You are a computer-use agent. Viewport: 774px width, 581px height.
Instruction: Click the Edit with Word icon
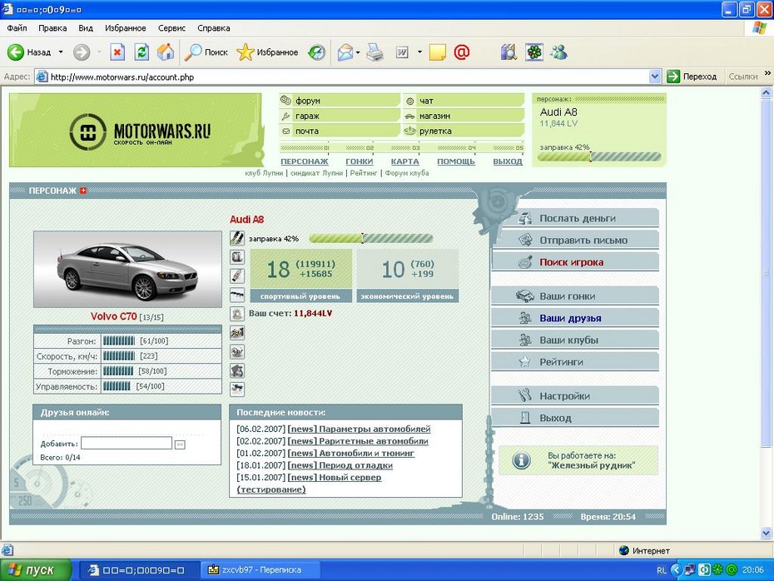[x=402, y=52]
